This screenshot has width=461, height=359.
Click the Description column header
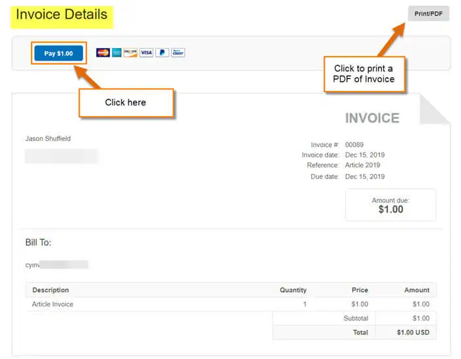tap(51, 290)
